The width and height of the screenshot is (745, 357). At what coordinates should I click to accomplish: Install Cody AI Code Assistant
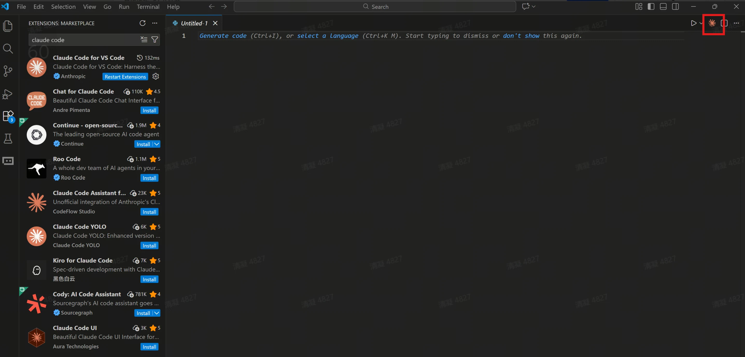pyautogui.click(x=143, y=313)
